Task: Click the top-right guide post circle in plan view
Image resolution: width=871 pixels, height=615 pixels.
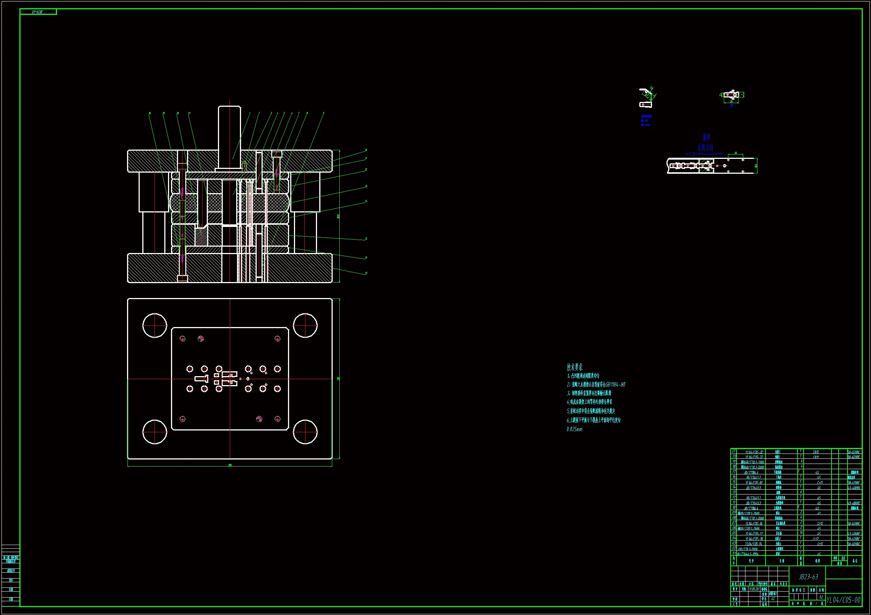Action: [x=305, y=325]
